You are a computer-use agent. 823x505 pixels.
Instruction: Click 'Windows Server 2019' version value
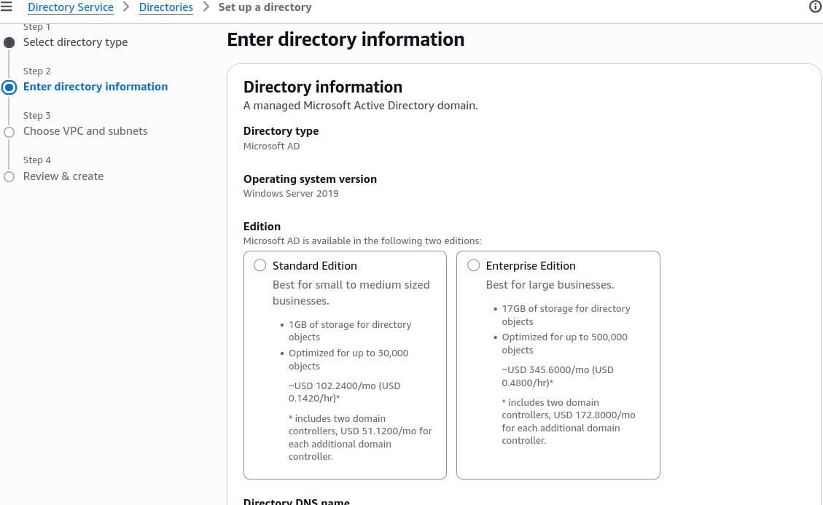[291, 193]
